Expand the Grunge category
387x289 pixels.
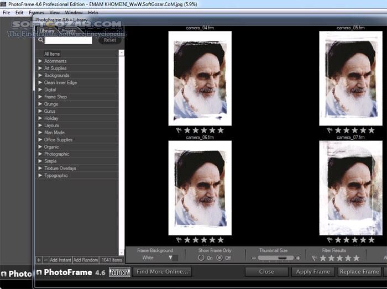click(40, 104)
